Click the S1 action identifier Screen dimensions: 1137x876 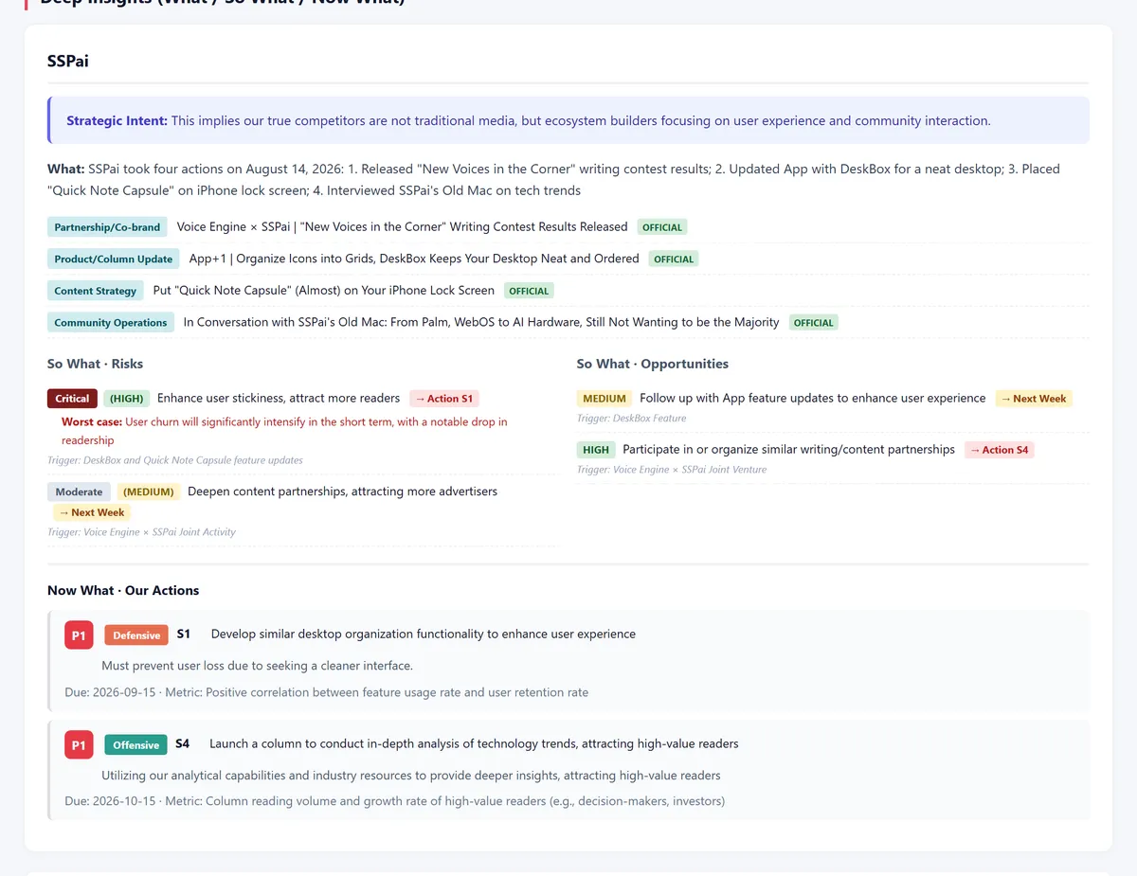184,634
